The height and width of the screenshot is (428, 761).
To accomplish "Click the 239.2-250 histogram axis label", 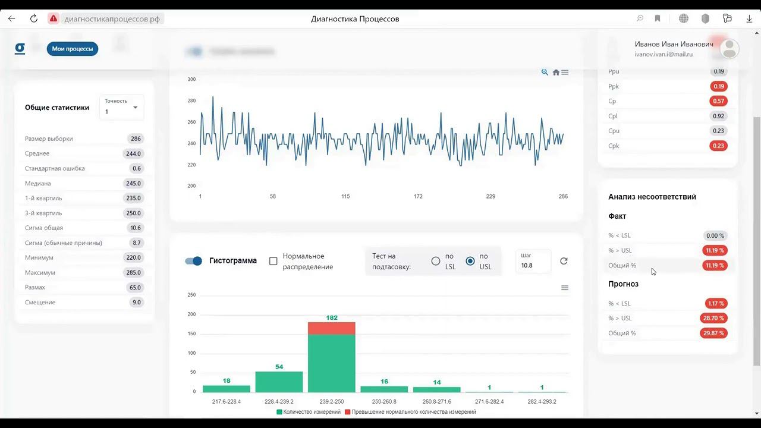I will pyautogui.click(x=332, y=402).
